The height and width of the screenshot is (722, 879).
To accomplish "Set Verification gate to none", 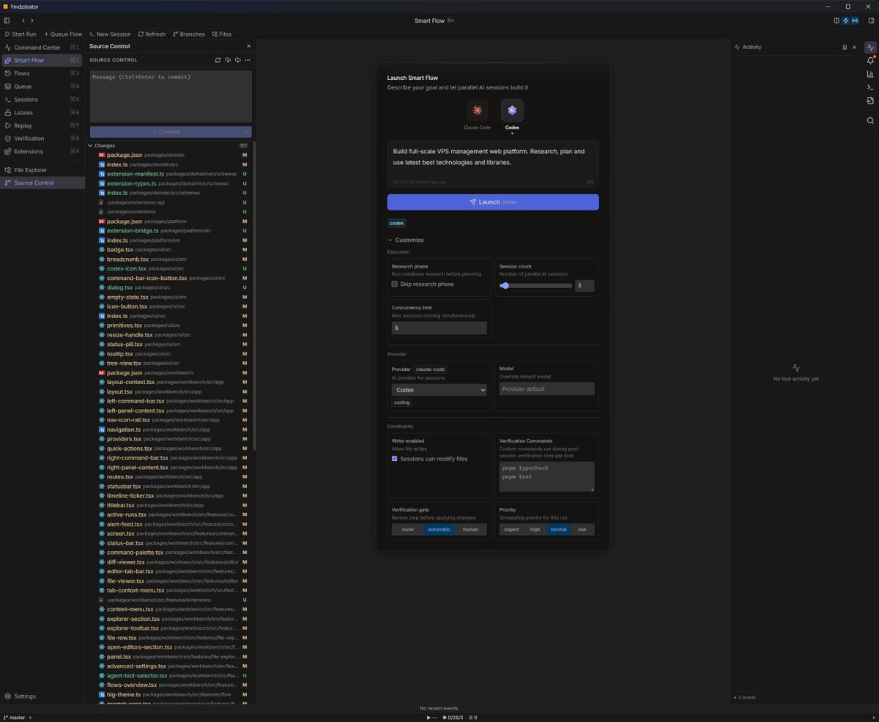I will (407, 529).
